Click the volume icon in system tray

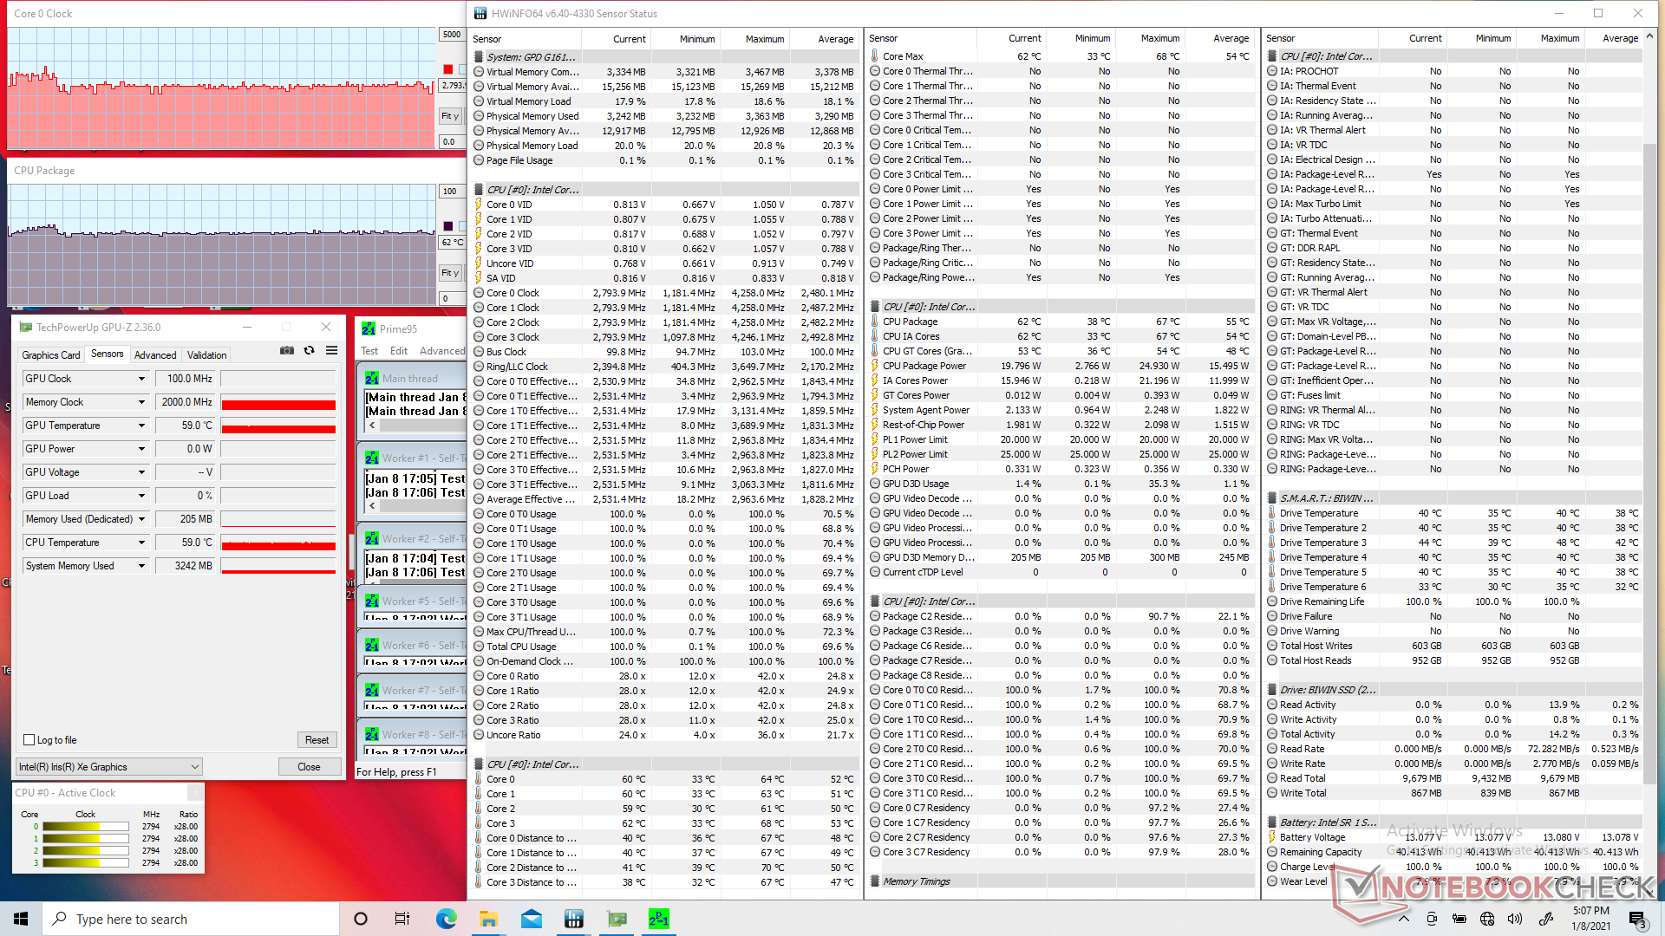tap(1515, 919)
